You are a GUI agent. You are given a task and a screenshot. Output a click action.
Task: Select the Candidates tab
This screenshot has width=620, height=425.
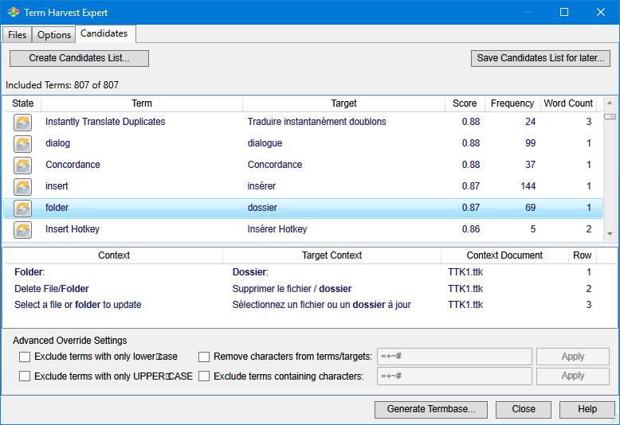click(104, 33)
